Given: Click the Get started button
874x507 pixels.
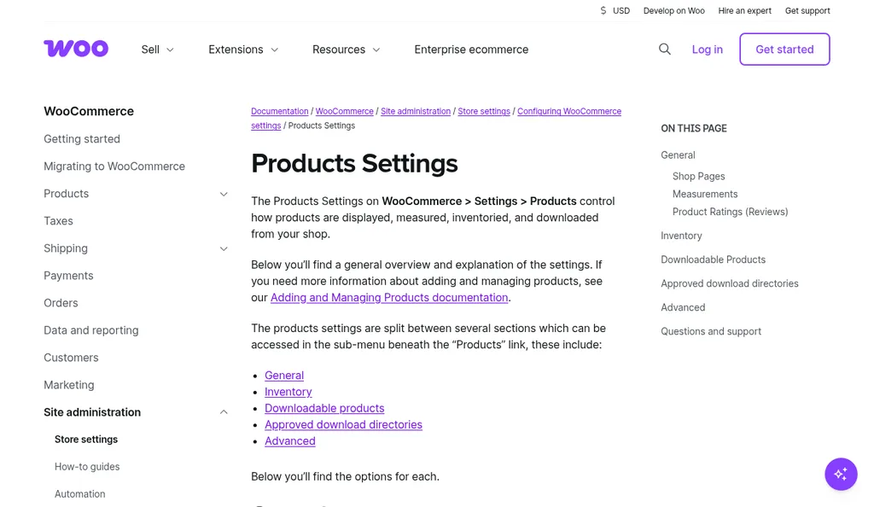Looking at the screenshot, I should point(784,49).
